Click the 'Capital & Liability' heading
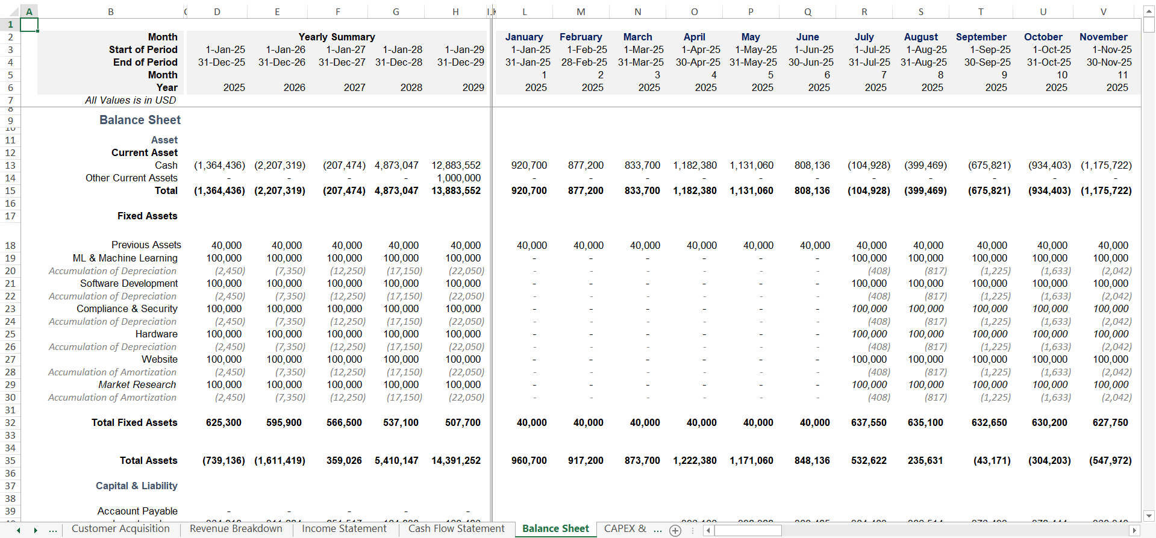 [137, 486]
